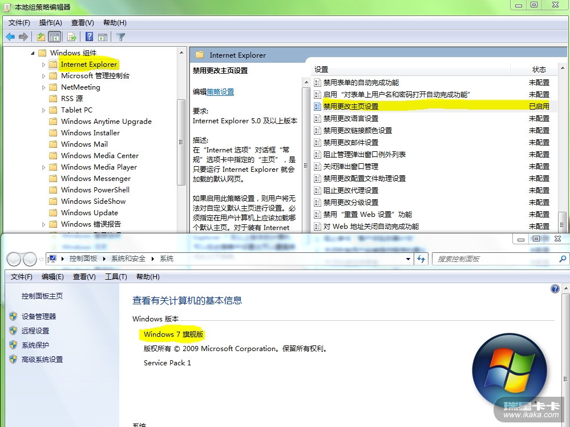Open 编辑(E) menu in System window
This screenshot has width=570, height=427.
[x=52, y=276]
